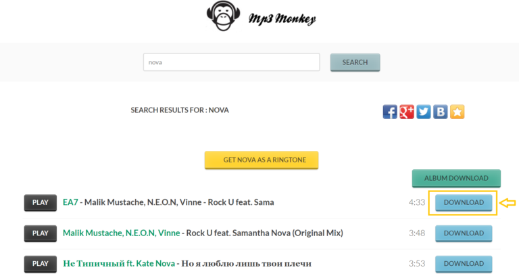Click the SEARCH button
Screen dimensions: 519x274
[355, 62]
